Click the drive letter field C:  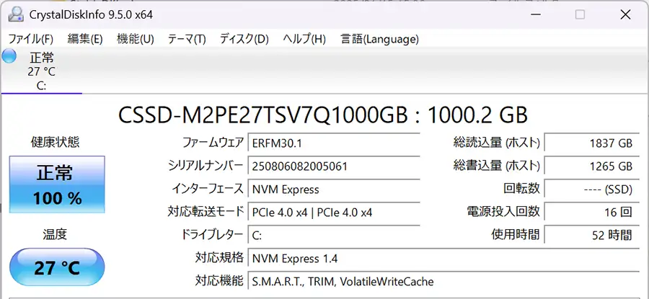click(334, 236)
